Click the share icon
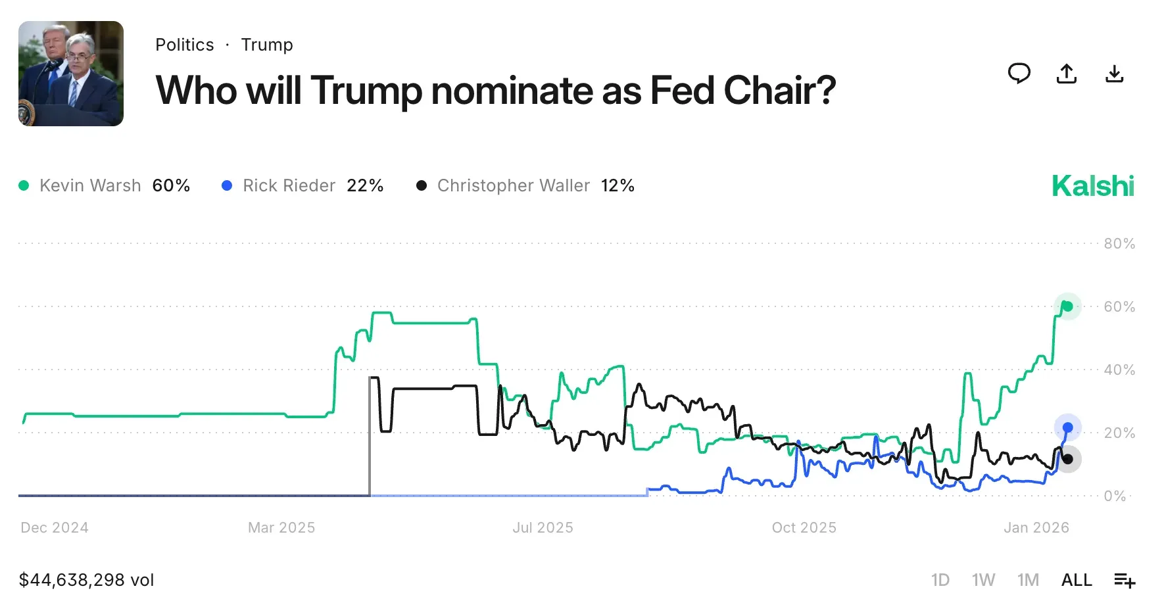 coord(1067,74)
